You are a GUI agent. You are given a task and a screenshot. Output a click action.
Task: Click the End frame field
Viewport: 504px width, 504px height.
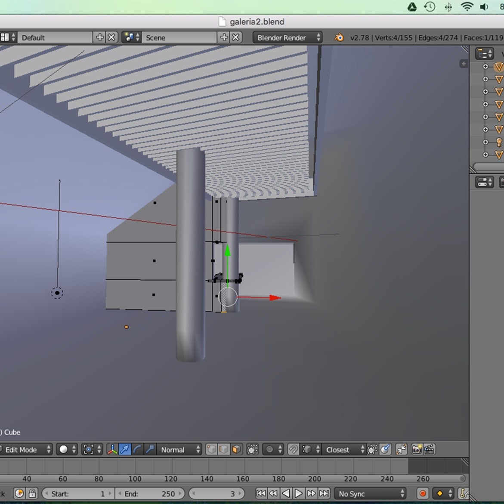click(x=150, y=494)
